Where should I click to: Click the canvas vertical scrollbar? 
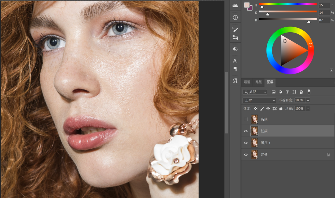pyautogui.click(x=226, y=103)
